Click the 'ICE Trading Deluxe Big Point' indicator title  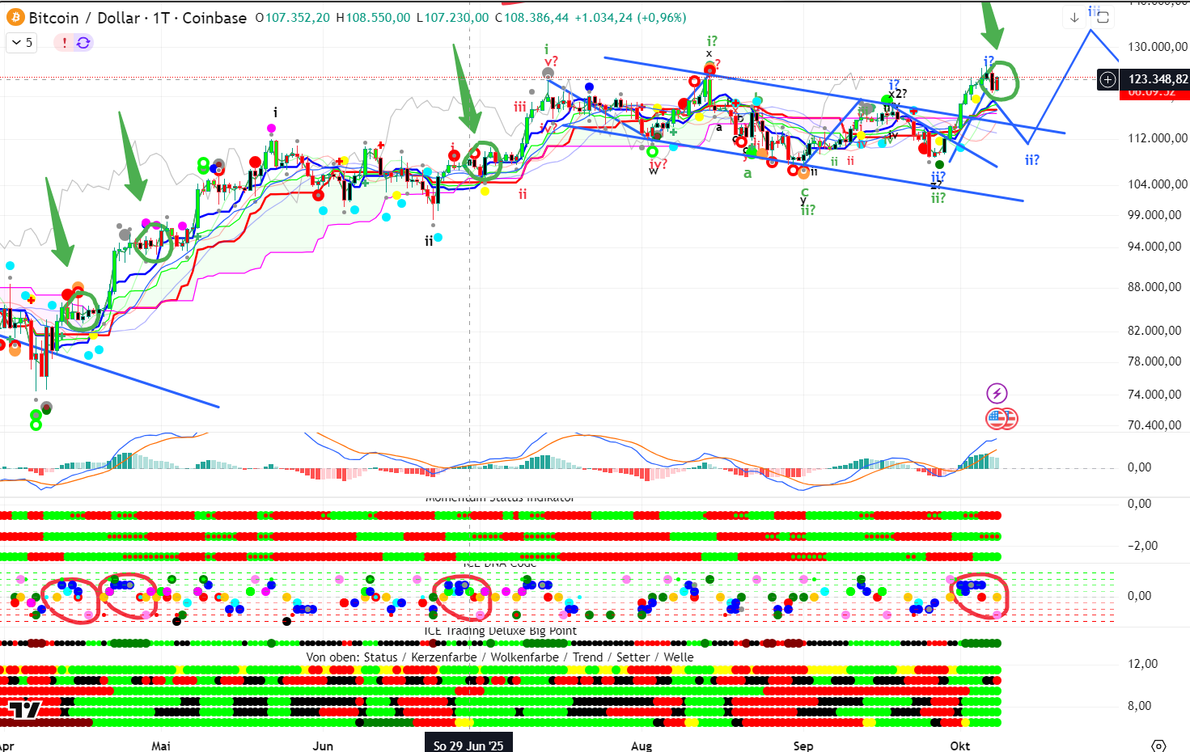coord(500,631)
